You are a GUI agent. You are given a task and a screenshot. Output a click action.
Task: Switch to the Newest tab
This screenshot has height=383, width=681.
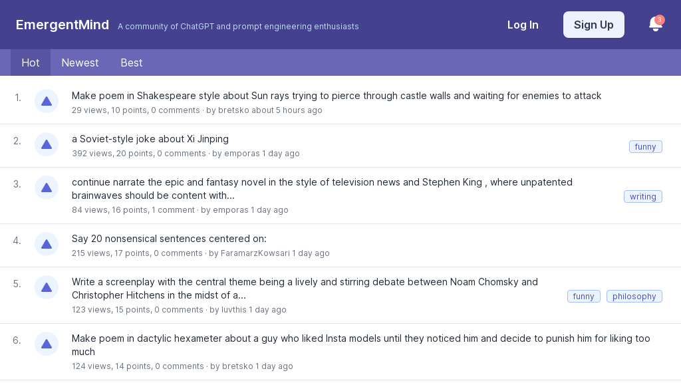[80, 63]
